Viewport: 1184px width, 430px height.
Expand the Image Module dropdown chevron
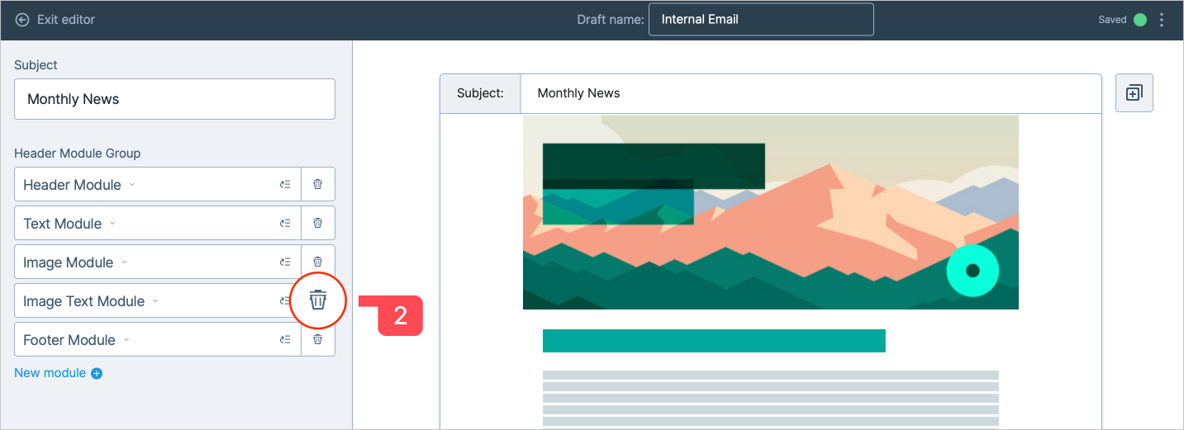(125, 262)
